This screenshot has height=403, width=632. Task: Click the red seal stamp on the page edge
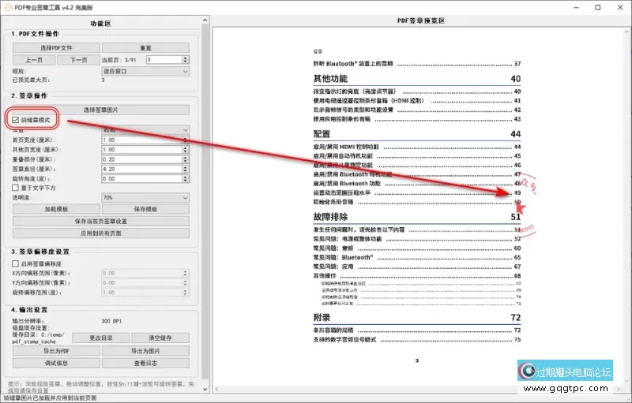coord(526,204)
